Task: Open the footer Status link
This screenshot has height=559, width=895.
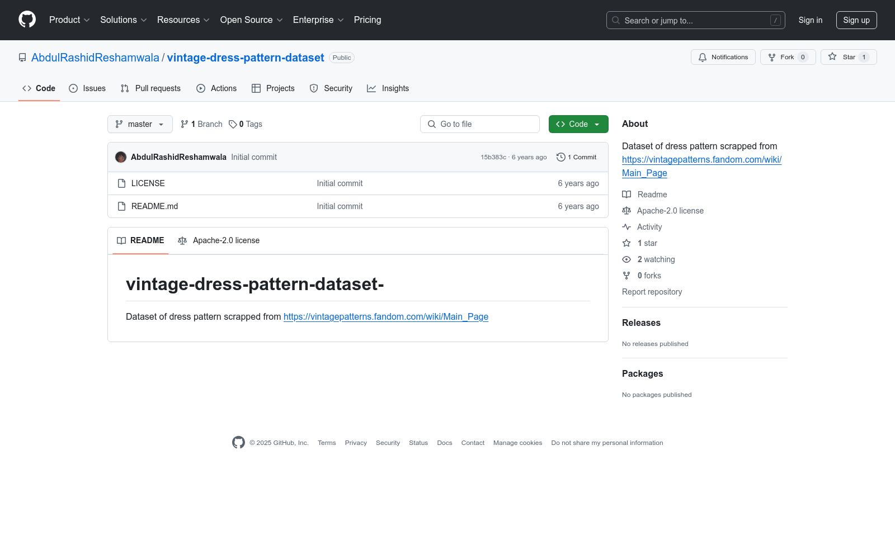Action: point(418,443)
